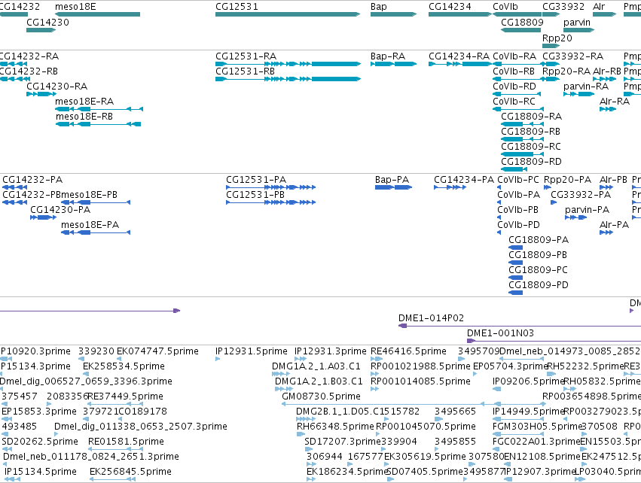Select the CG18809-RC transcript
Viewport: 641px width, 483px height.
[x=522, y=154]
